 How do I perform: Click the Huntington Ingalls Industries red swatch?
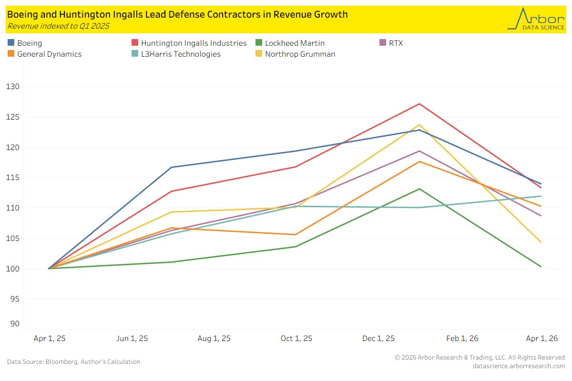coord(135,43)
